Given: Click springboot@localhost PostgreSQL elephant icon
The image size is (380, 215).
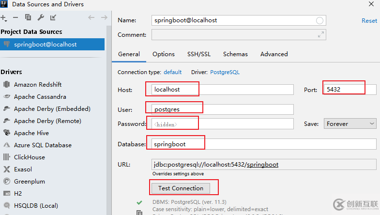Looking at the screenshot, I should click(x=7, y=44).
